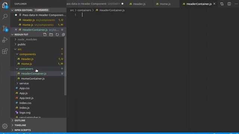Screen dimensions: 239x134
Task: Click the explorer file tree scrollbar
Action: 65,66
